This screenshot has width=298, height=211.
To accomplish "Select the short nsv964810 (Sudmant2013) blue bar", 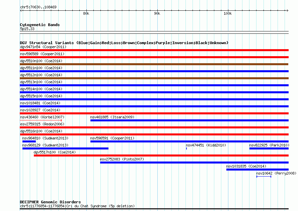I will [x=29, y=141].
